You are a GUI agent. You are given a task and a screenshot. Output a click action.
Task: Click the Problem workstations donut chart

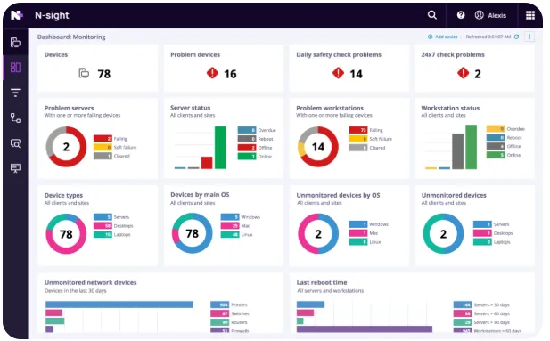tap(318, 147)
